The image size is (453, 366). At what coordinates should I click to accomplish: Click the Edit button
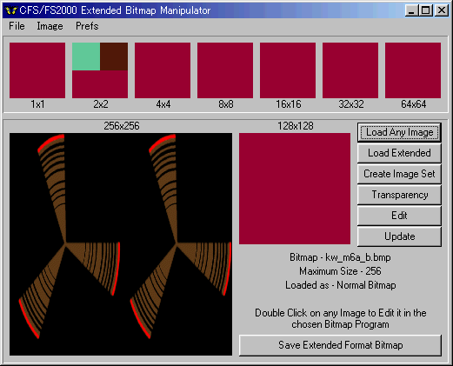click(399, 216)
